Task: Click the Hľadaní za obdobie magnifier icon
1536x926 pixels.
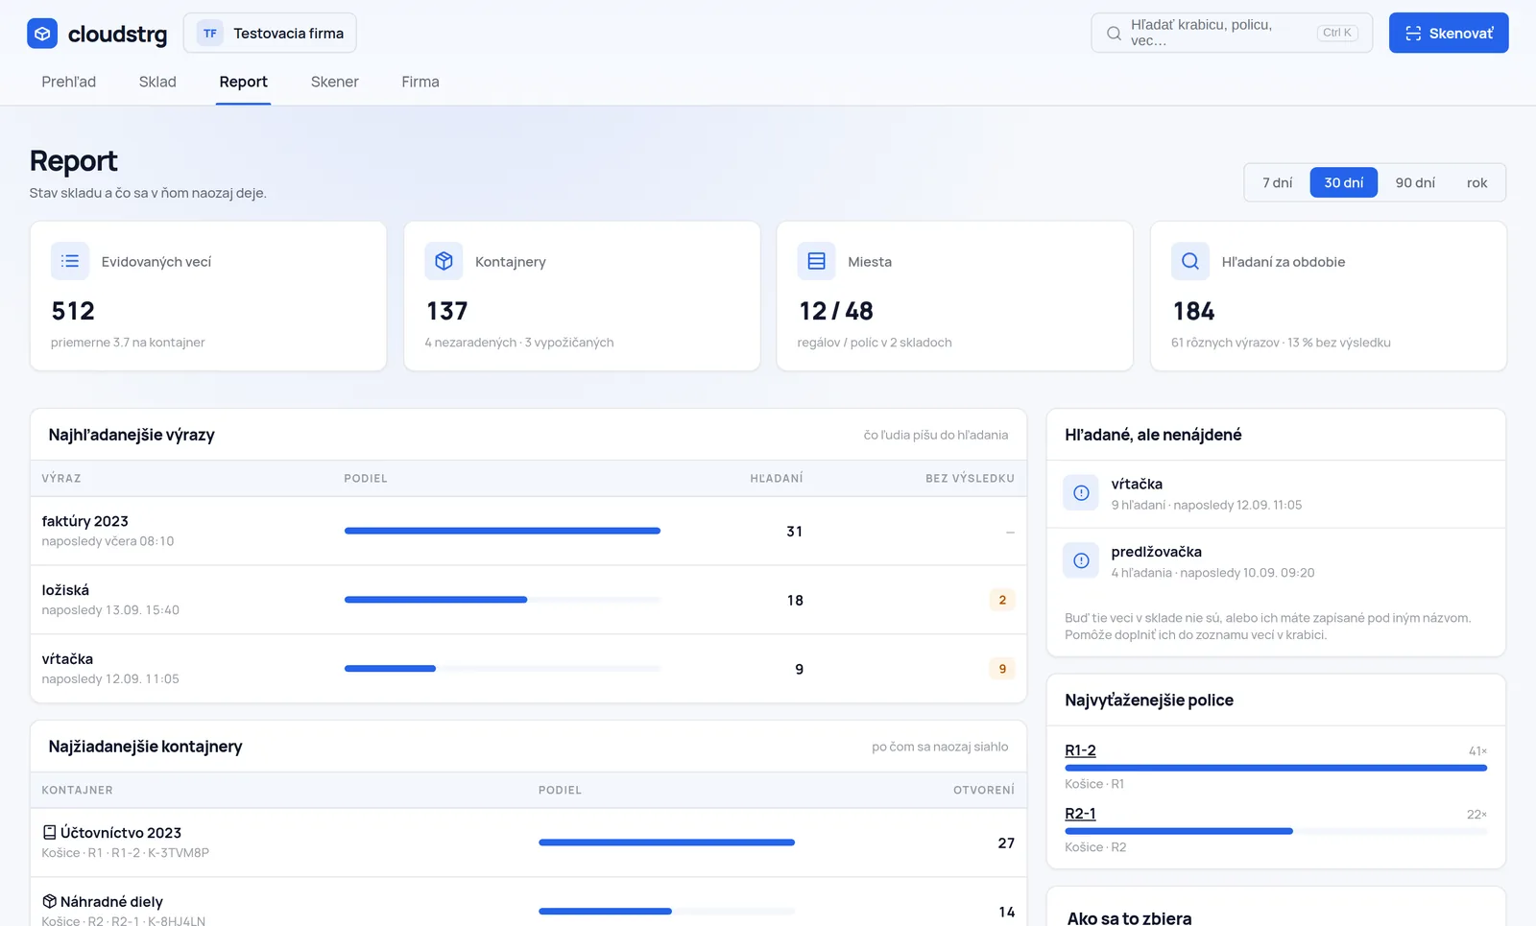Action: click(1190, 261)
